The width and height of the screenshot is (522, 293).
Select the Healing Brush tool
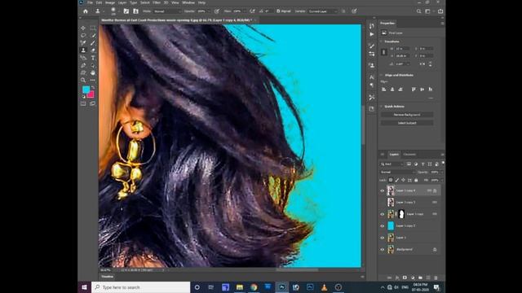(83, 43)
